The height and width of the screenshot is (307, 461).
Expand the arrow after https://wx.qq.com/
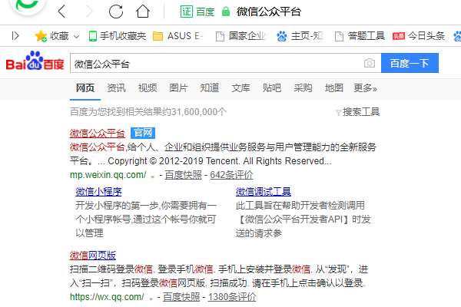pos(151,299)
